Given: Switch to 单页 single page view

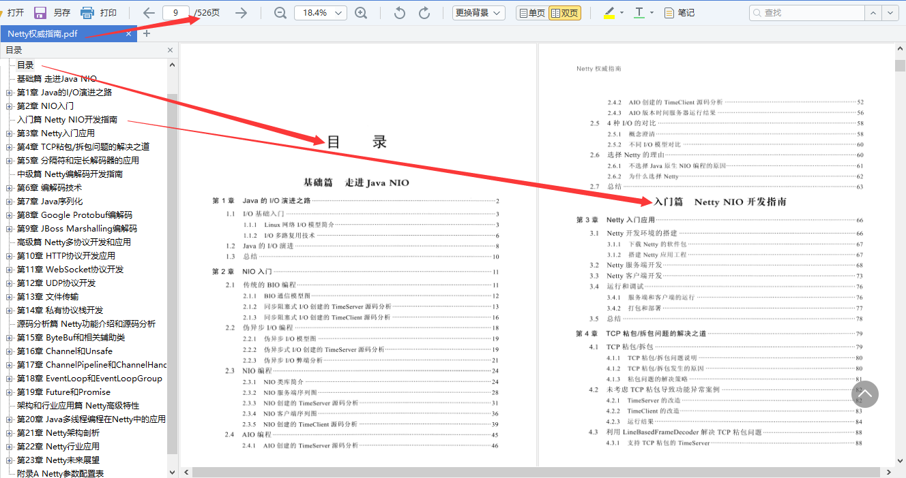Looking at the screenshot, I should click(x=531, y=12).
